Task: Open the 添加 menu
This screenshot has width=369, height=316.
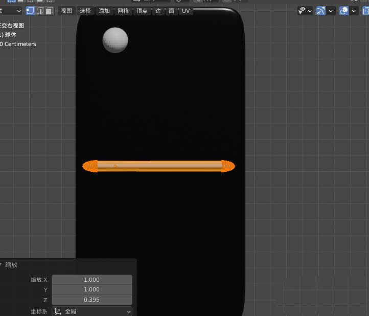Action: [x=104, y=11]
